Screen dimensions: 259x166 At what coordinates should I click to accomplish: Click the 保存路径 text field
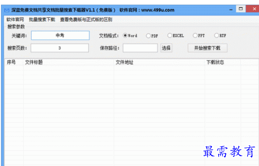click(140, 48)
